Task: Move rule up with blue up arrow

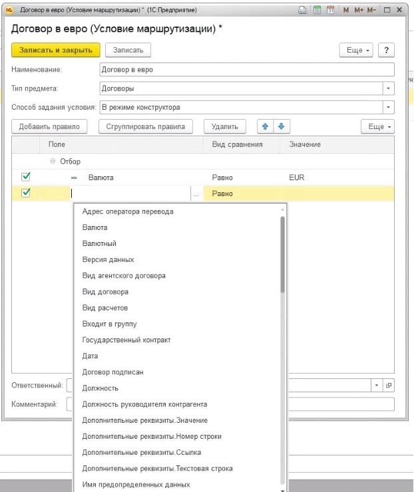Action: point(265,126)
